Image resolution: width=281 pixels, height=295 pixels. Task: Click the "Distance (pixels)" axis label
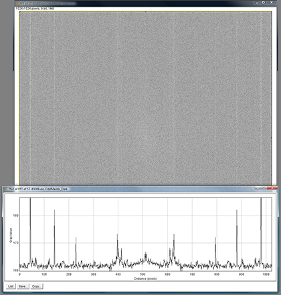(145, 278)
